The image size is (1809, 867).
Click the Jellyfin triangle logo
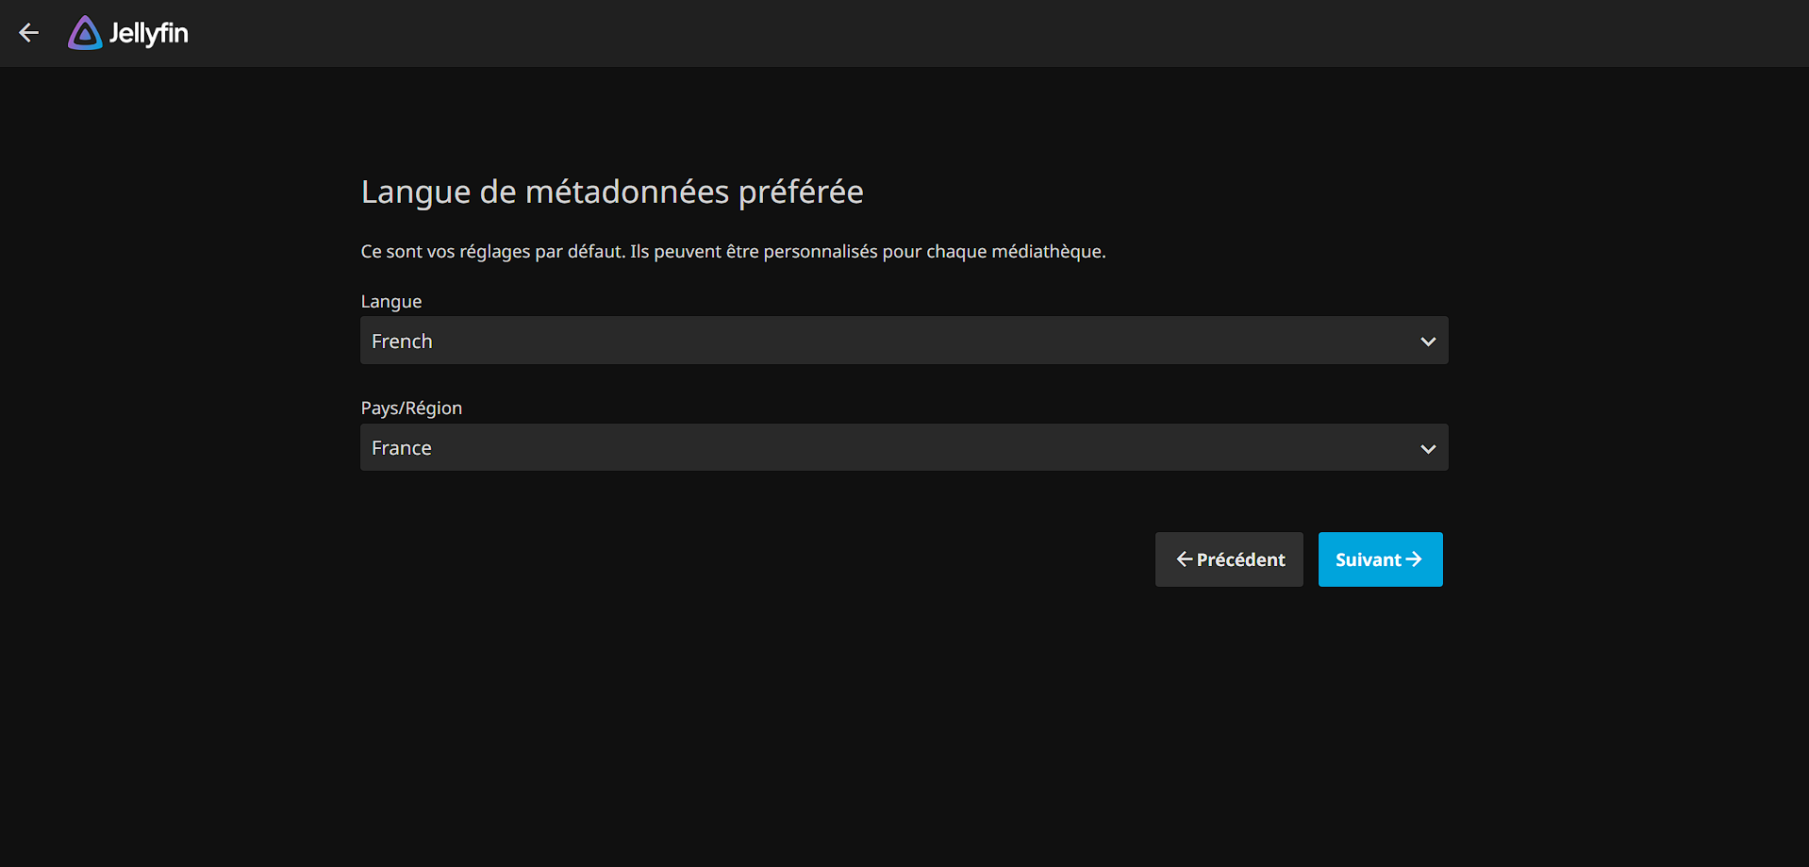(85, 34)
